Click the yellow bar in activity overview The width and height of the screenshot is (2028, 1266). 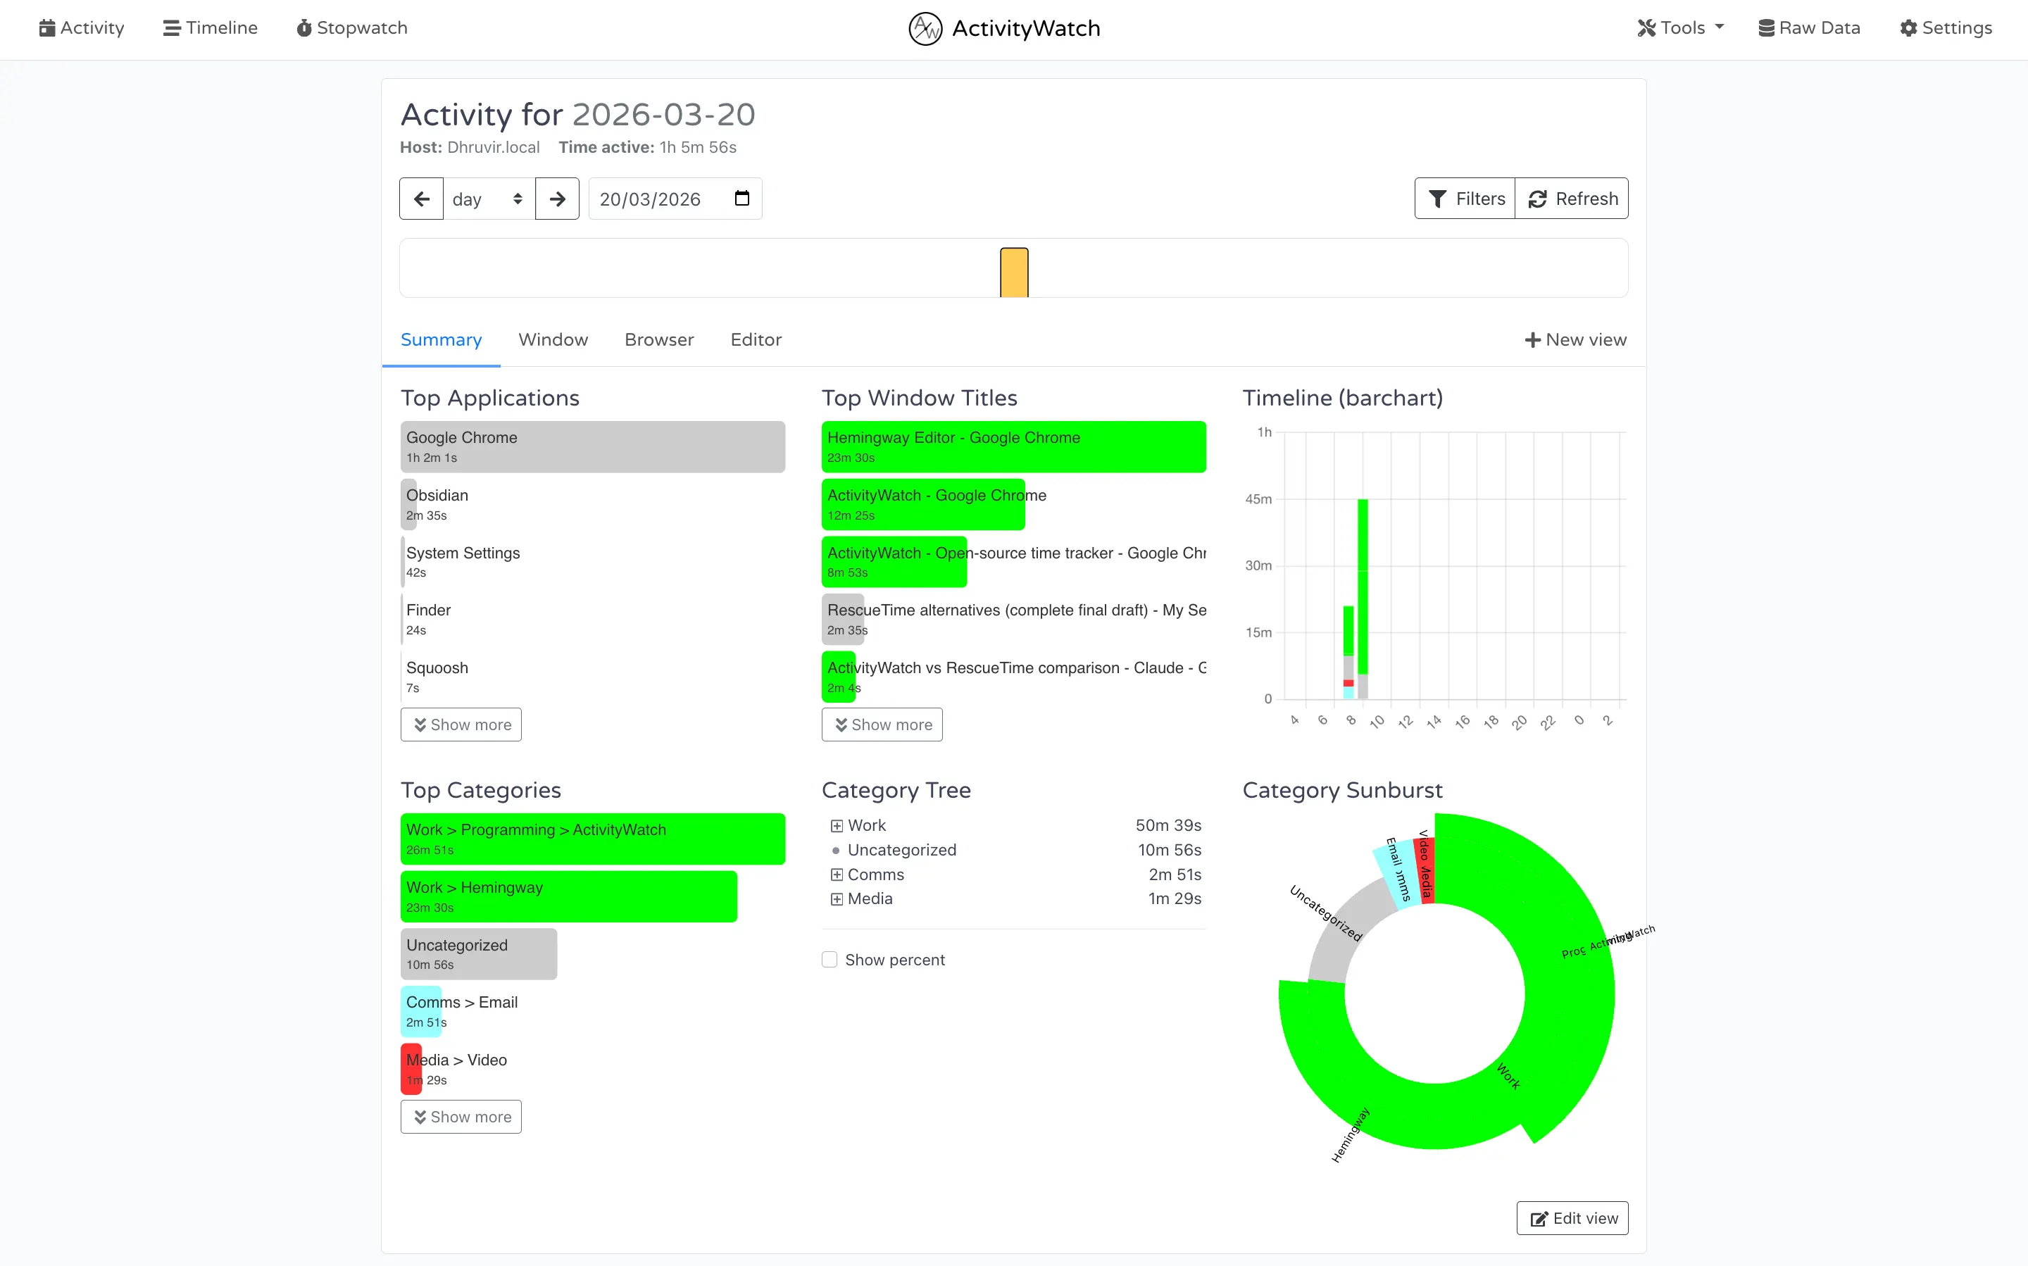click(1014, 272)
